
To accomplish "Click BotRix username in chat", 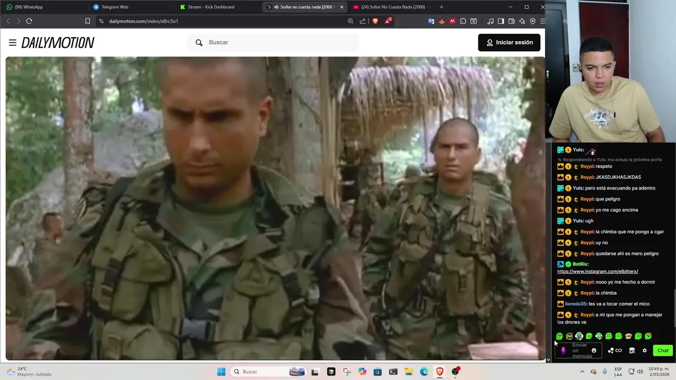I will (x=580, y=264).
